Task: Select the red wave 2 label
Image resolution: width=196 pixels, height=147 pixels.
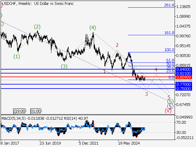Action: [x=117, y=45]
